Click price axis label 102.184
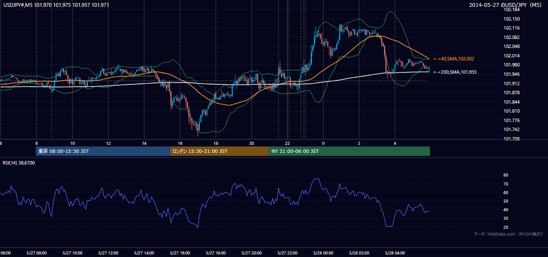 pos(512,9)
